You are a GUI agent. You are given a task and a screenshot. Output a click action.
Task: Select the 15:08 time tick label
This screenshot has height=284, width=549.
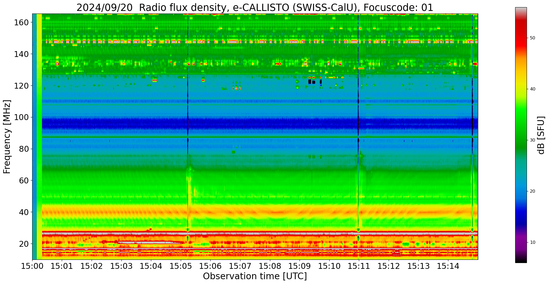pyautogui.click(x=270, y=266)
